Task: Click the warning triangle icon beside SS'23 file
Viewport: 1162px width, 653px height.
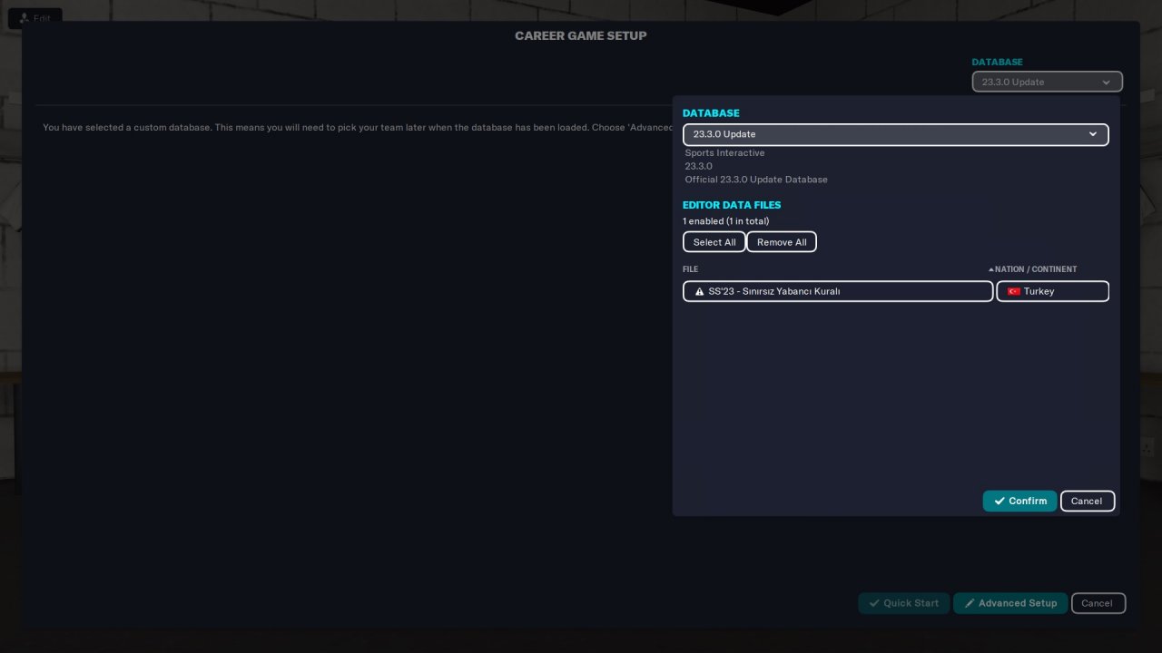Action: [x=699, y=292]
